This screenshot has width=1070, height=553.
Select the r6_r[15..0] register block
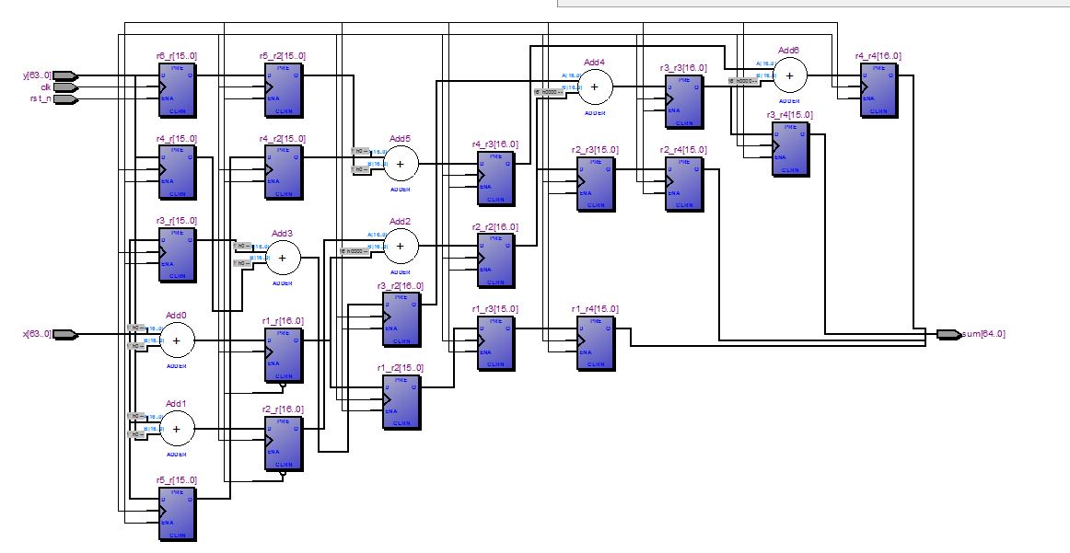[177, 90]
